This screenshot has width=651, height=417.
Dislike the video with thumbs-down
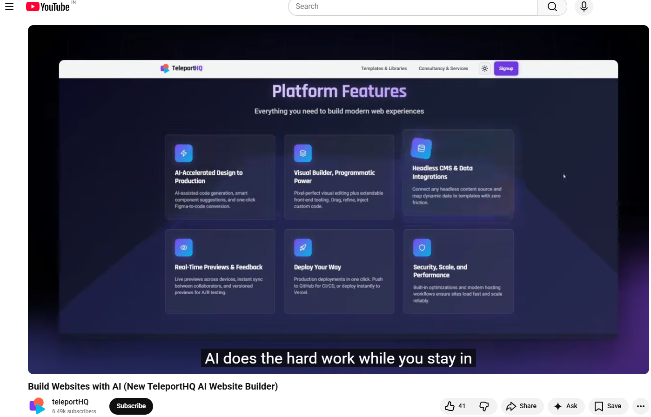(x=484, y=406)
